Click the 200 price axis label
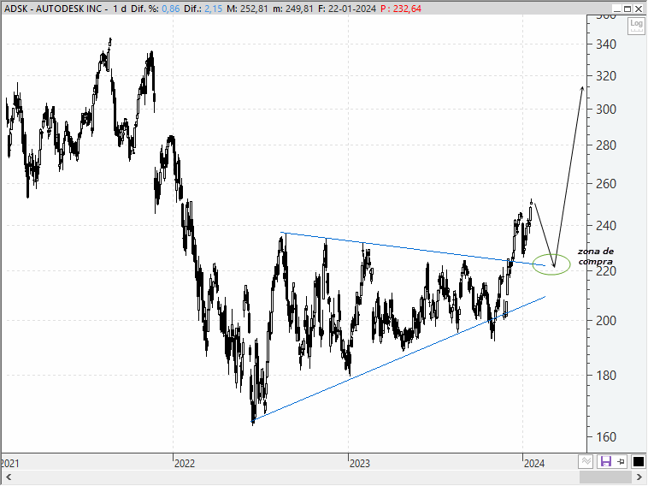This screenshot has height=486, width=648. pyautogui.click(x=606, y=320)
